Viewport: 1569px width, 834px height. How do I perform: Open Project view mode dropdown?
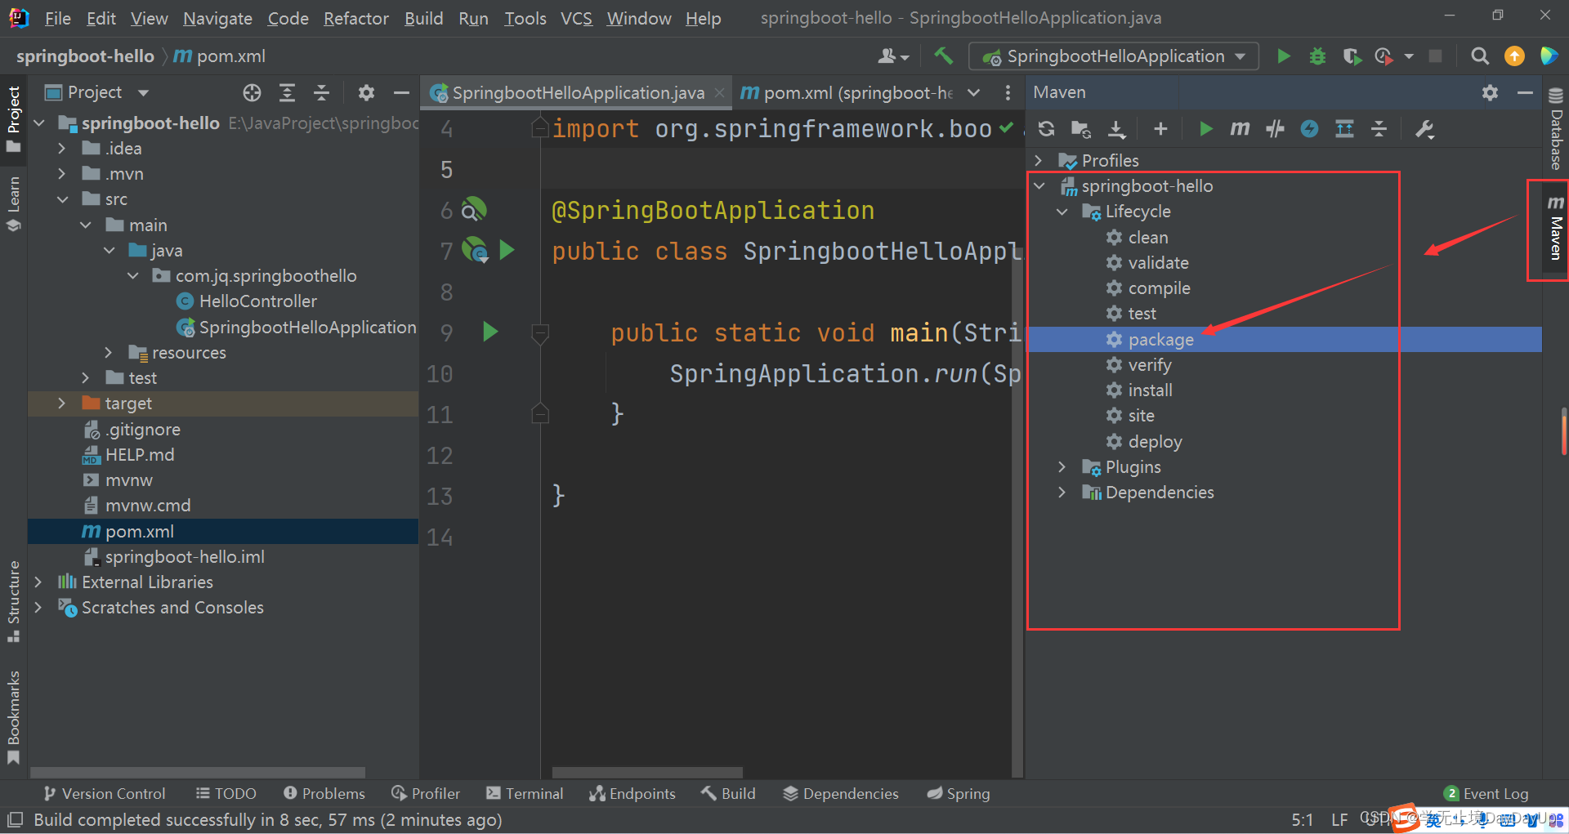coord(143,92)
